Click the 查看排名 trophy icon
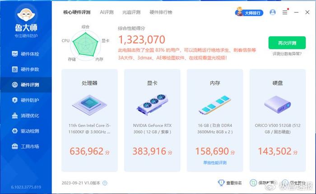 [x=221, y=183]
